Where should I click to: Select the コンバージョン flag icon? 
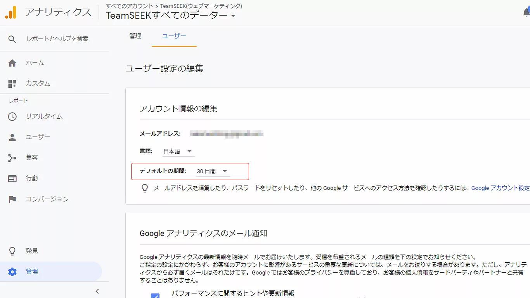point(12,199)
